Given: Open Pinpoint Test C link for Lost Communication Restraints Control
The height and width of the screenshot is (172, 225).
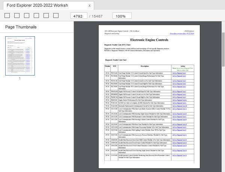Looking at the screenshot, I should (179, 117).
